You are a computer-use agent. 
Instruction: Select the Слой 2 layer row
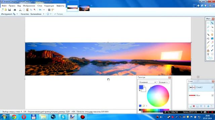pyautogui.click(x=201, y=87)
